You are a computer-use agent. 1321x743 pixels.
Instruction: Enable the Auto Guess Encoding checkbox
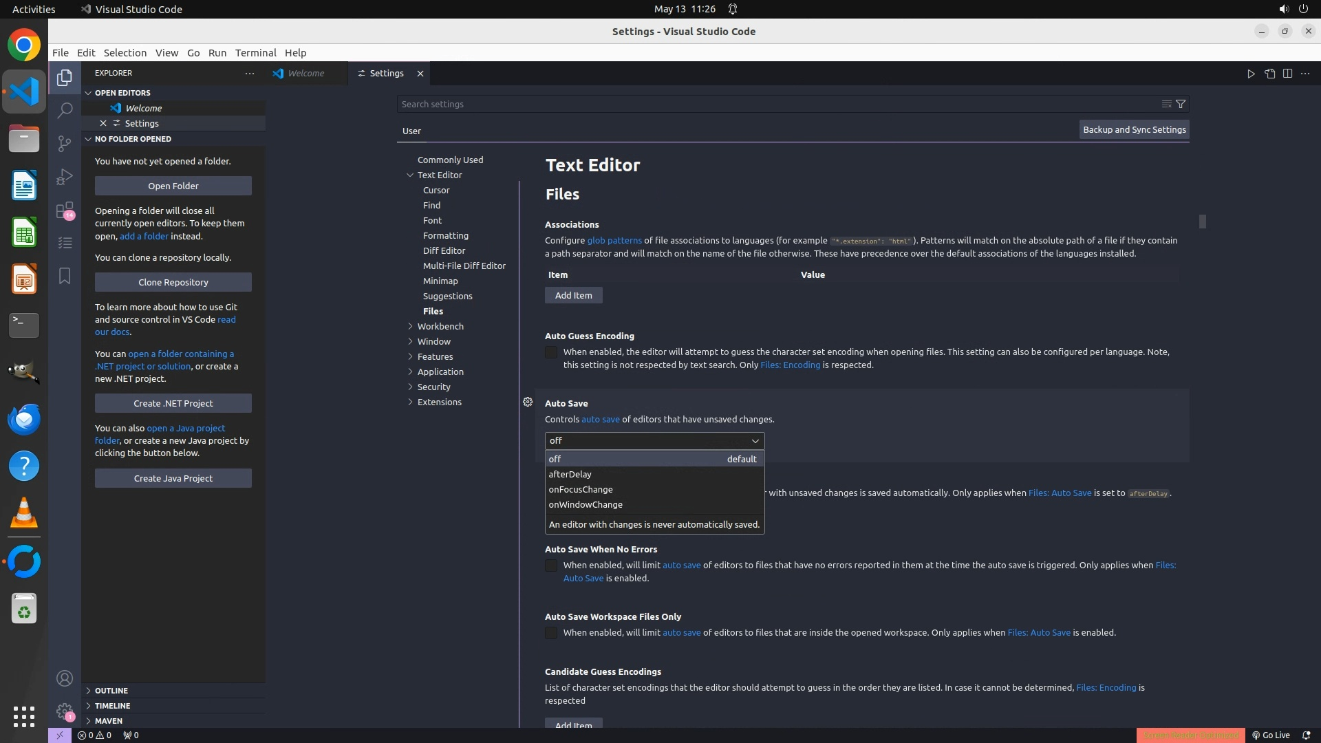pos(551,352)
